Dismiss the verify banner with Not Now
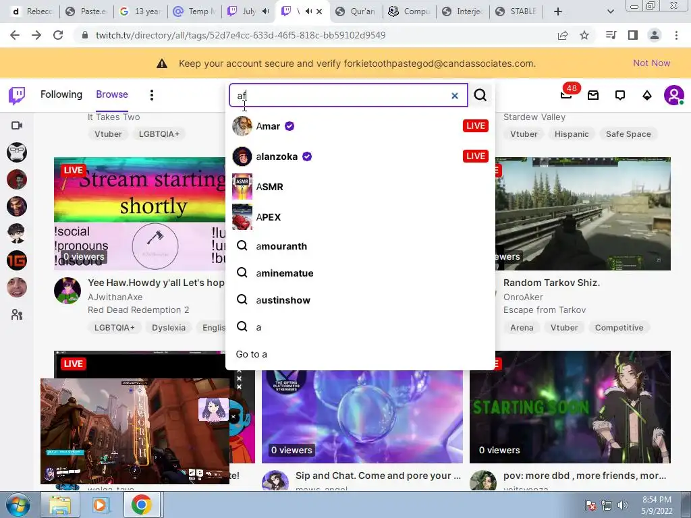 651,63
